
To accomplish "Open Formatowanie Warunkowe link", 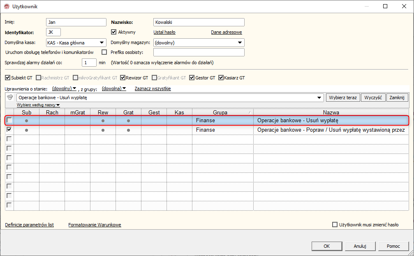I will coord(95,225).
